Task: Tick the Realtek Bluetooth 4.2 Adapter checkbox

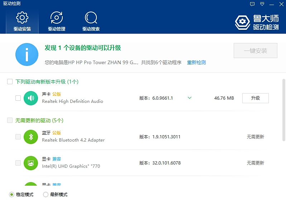Action: [x=18, y=137]
